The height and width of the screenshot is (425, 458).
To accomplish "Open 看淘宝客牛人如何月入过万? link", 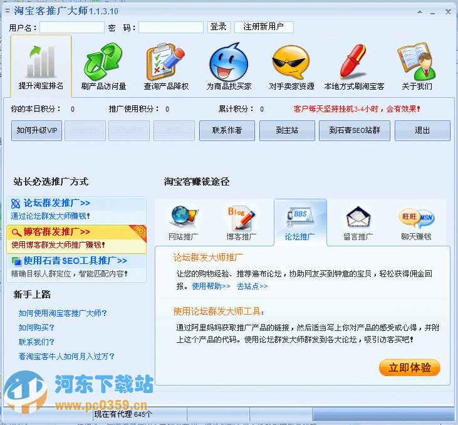I will tap(66, 356).
